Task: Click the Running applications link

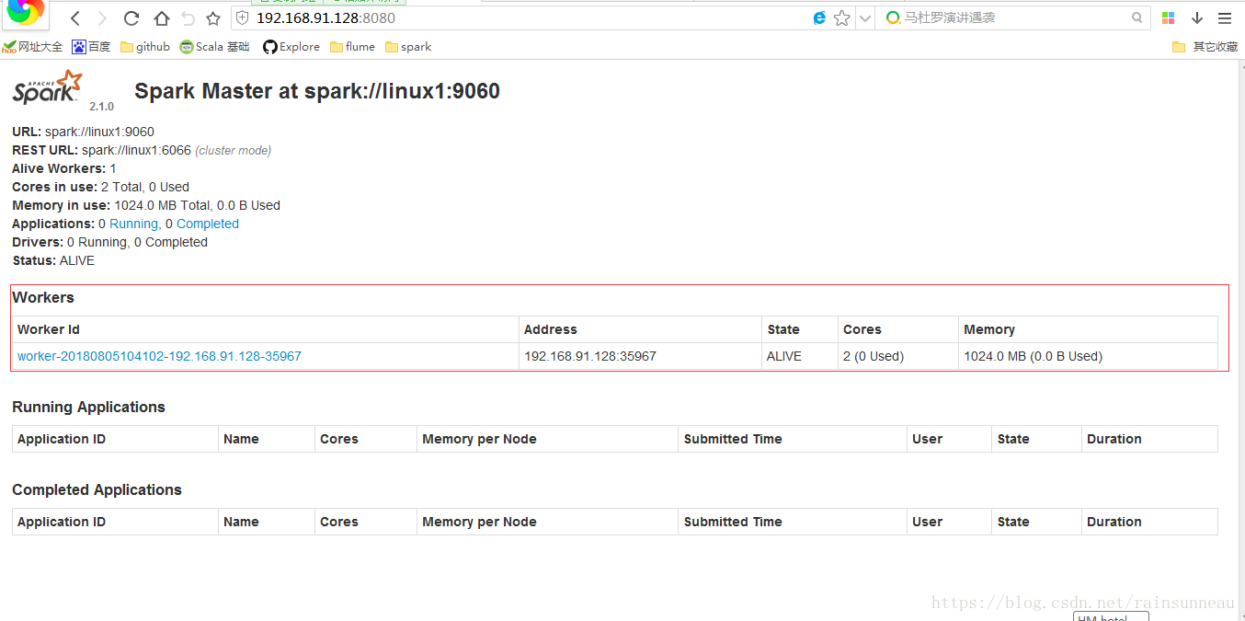Action: pos(133,224)
